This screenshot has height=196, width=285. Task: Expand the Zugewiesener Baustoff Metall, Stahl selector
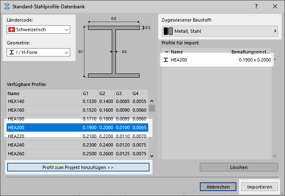[219, 31]
